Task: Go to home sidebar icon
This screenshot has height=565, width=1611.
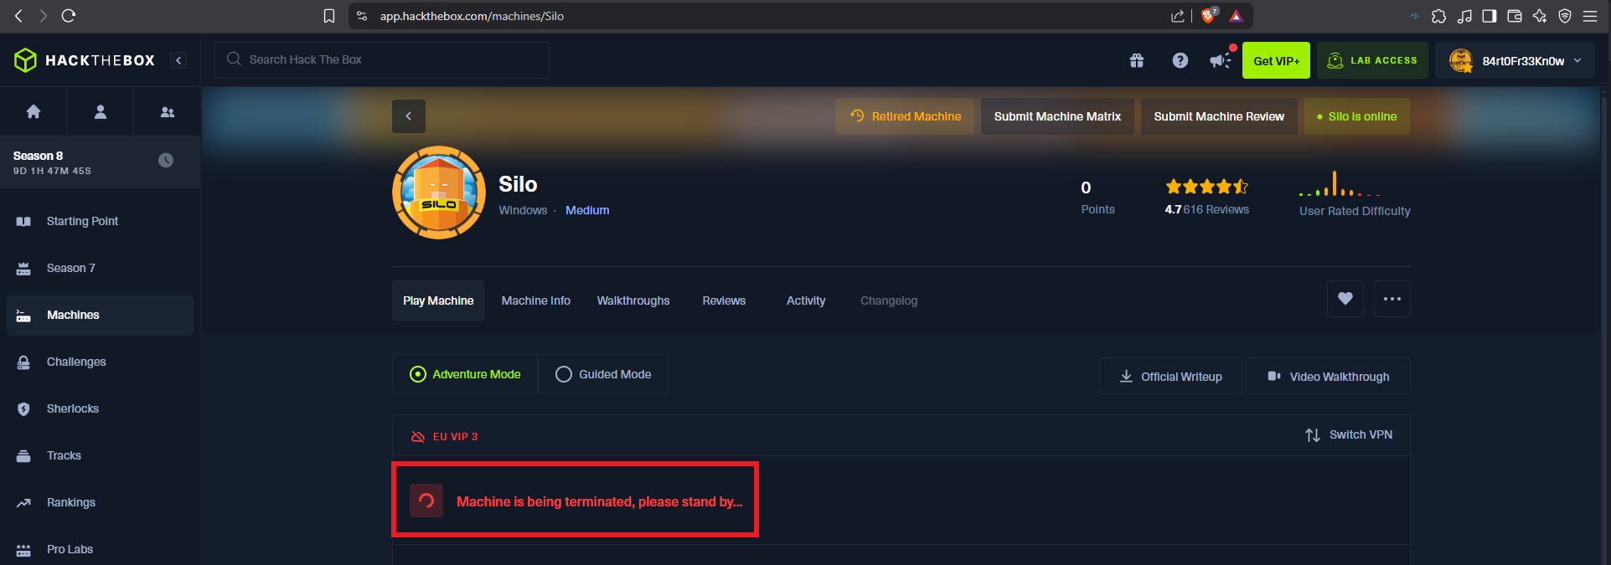Action: point(34,111)
